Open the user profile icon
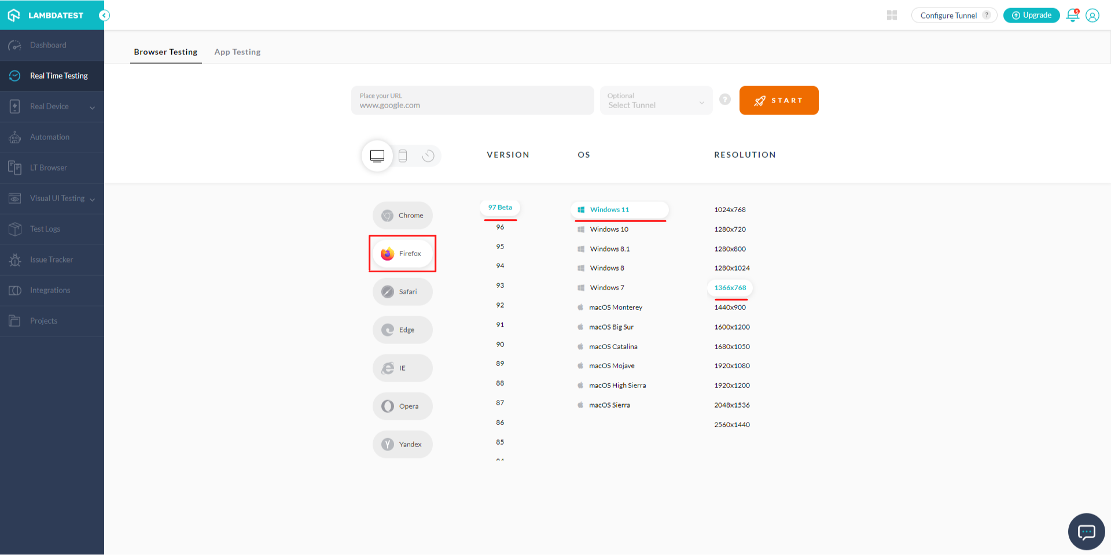 [1092, 16]
